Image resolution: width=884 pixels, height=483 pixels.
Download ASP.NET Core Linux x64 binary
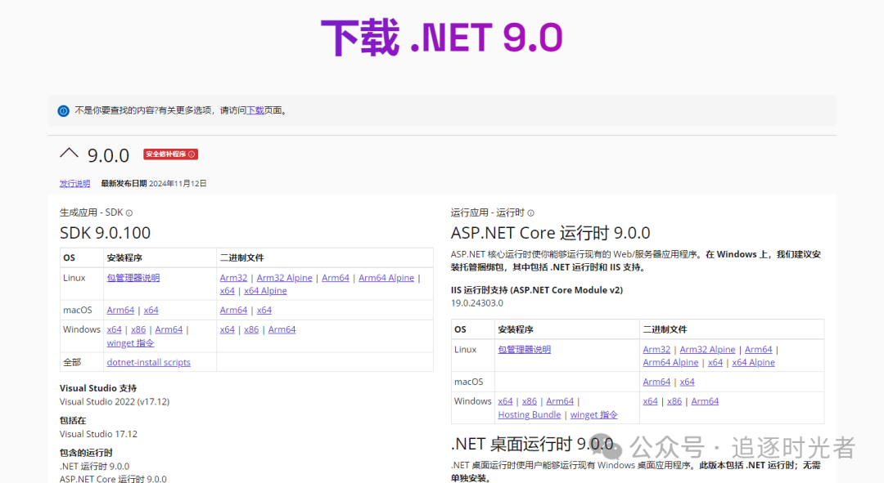715,363
